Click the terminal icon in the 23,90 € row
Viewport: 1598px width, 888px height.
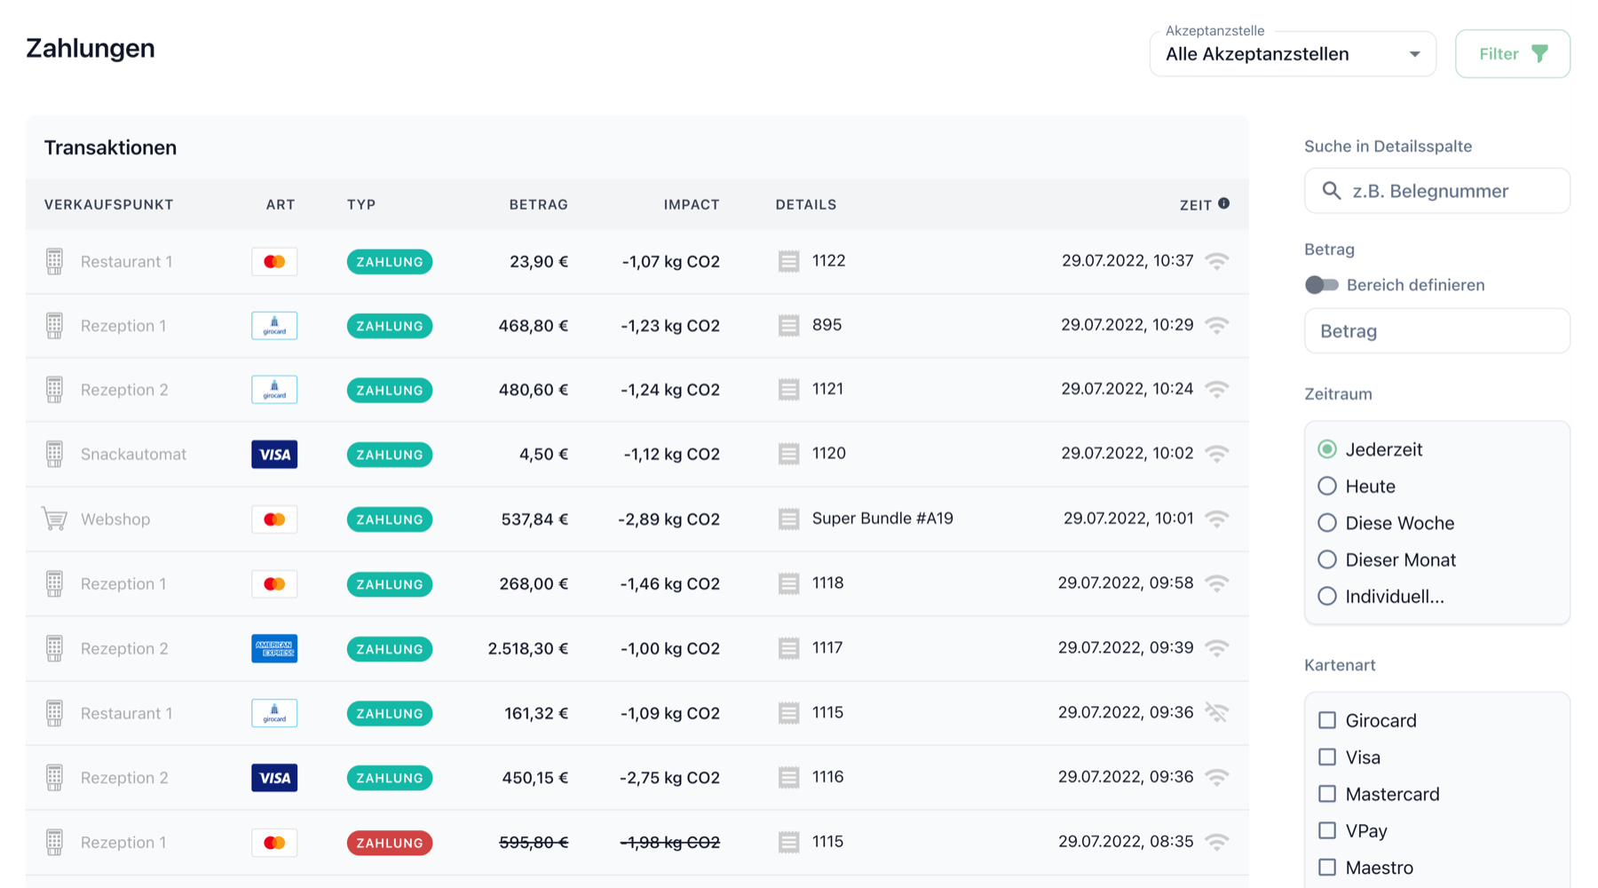click(54, 262)
